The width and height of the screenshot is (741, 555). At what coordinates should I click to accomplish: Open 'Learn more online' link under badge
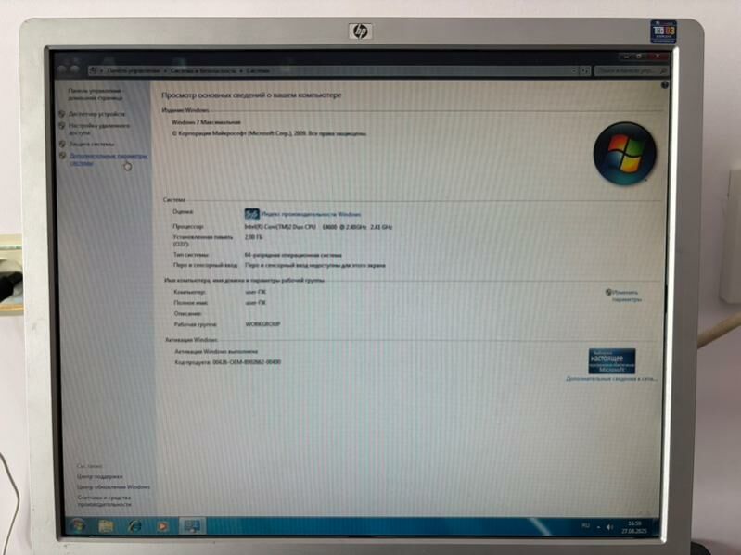[x=611, y=379]
